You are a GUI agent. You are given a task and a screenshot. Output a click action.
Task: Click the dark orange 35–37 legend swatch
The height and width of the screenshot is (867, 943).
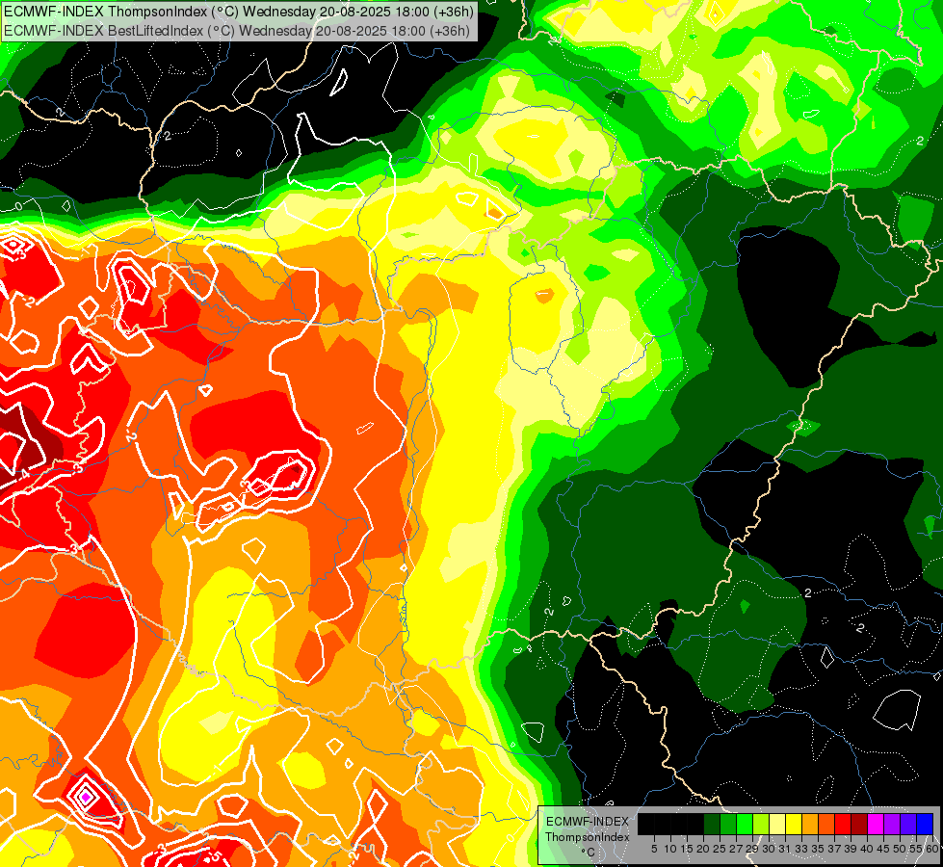(826, 825)
